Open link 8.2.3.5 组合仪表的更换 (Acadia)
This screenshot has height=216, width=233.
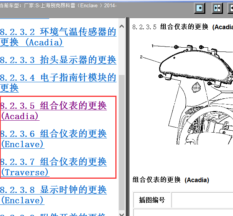53,111
